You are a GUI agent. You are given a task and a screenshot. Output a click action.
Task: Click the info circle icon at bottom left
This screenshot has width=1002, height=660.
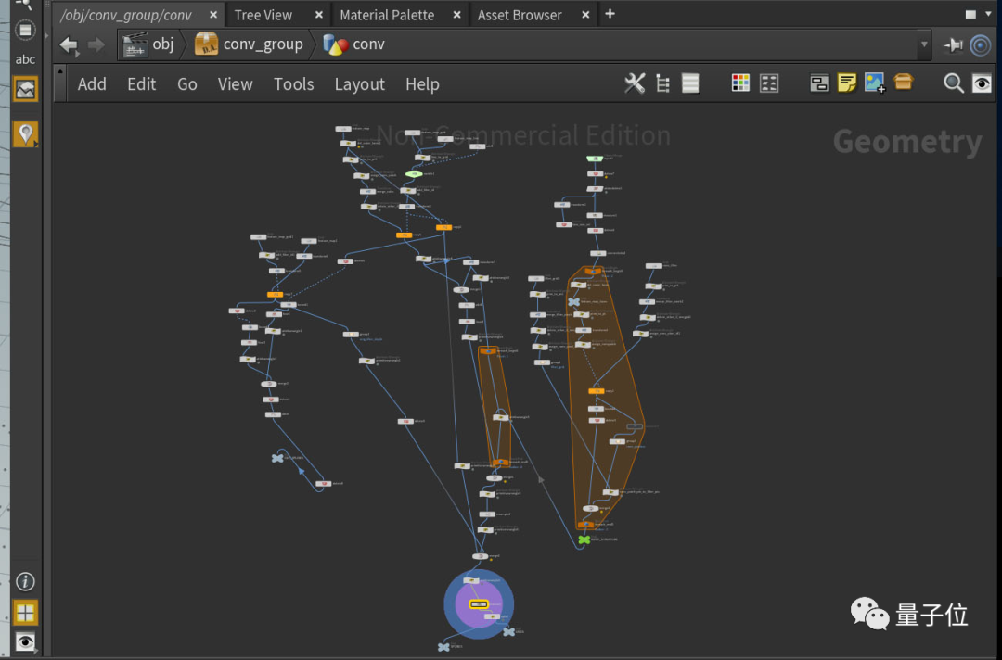25,580
